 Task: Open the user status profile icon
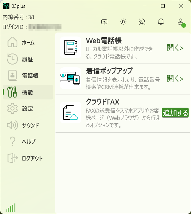(180, 22)
